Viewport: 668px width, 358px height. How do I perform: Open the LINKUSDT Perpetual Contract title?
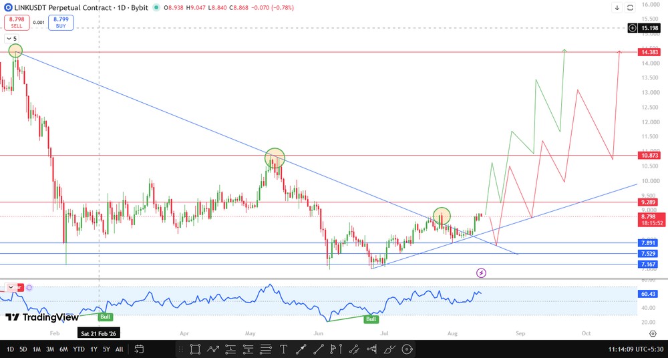point(81,7)
